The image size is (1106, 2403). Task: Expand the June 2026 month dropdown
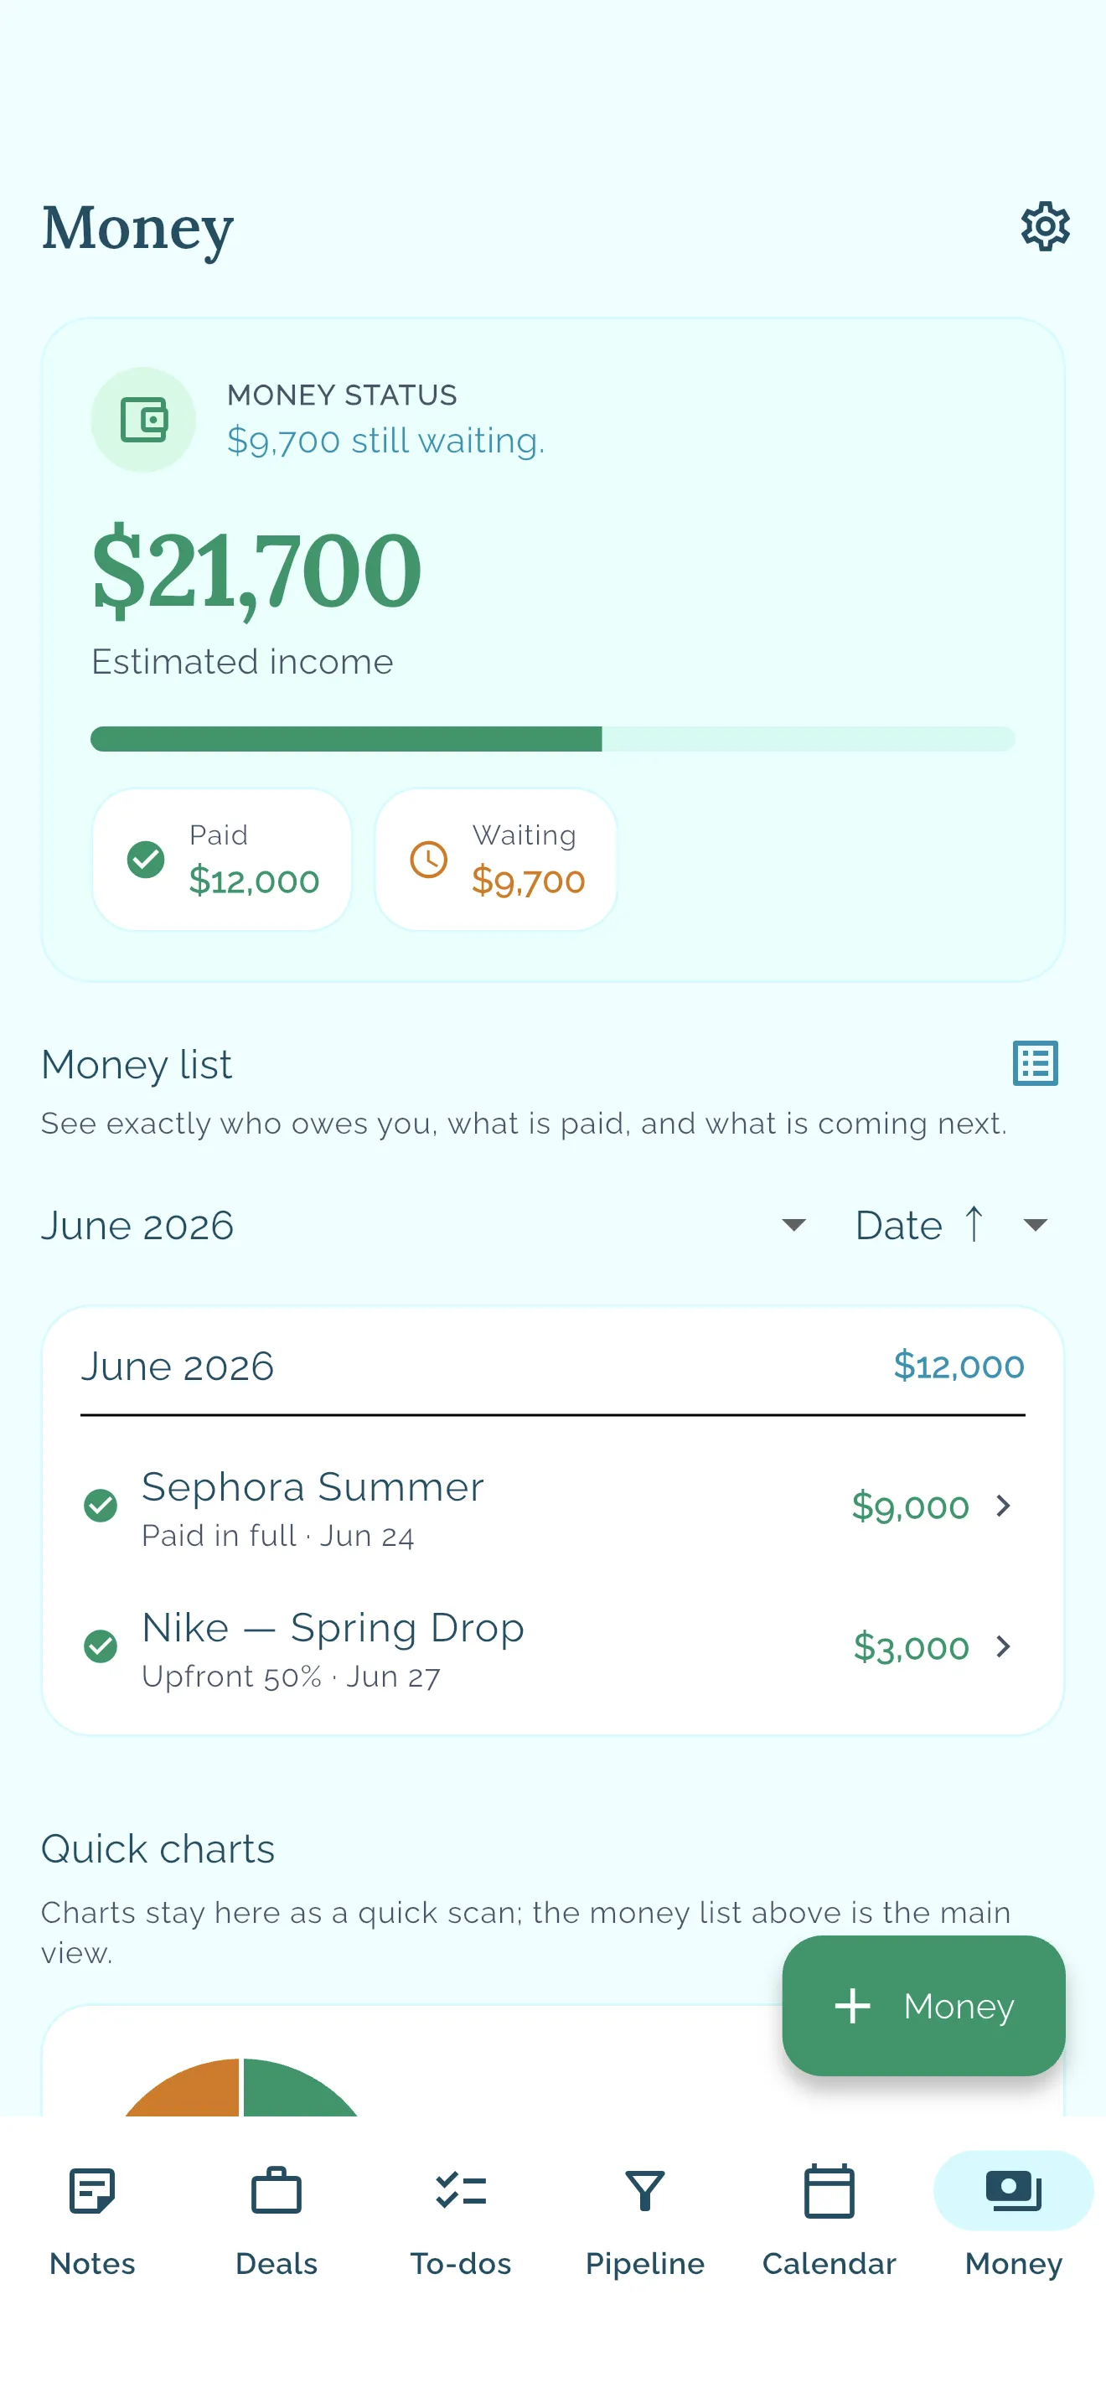point(793,1225)
